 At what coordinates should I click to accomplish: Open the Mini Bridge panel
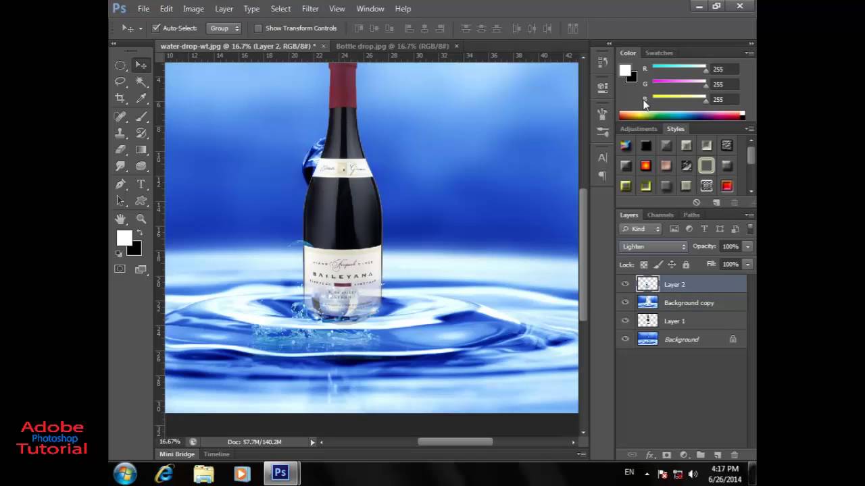pyautogui.click(x=177, y=454)
